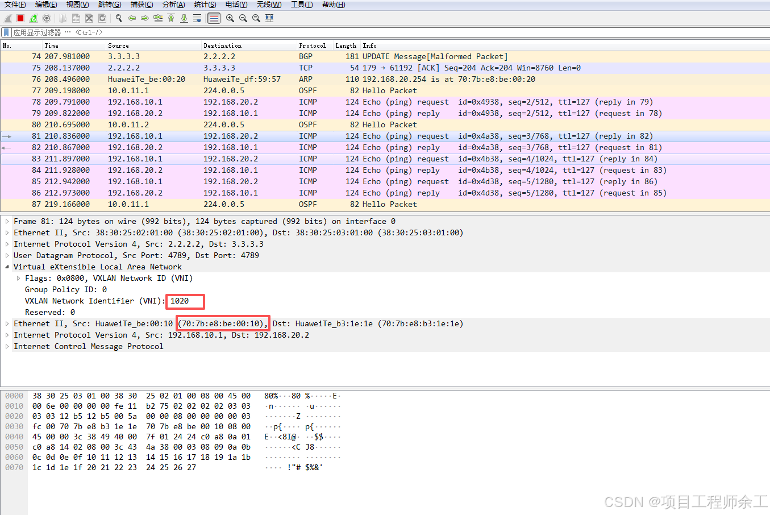
Task: Expand the VXLAN Flags 0x0800 field
Action: tap(18, 279)
